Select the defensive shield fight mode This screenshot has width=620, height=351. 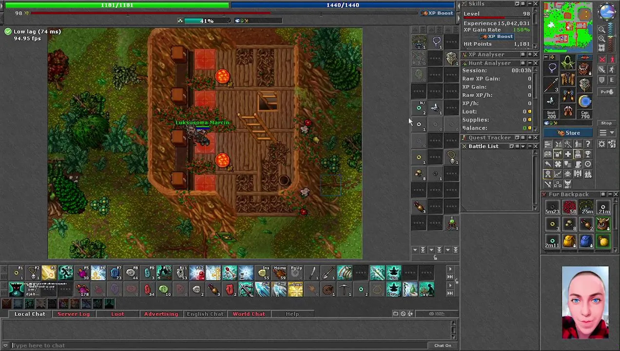coord(602,79)
